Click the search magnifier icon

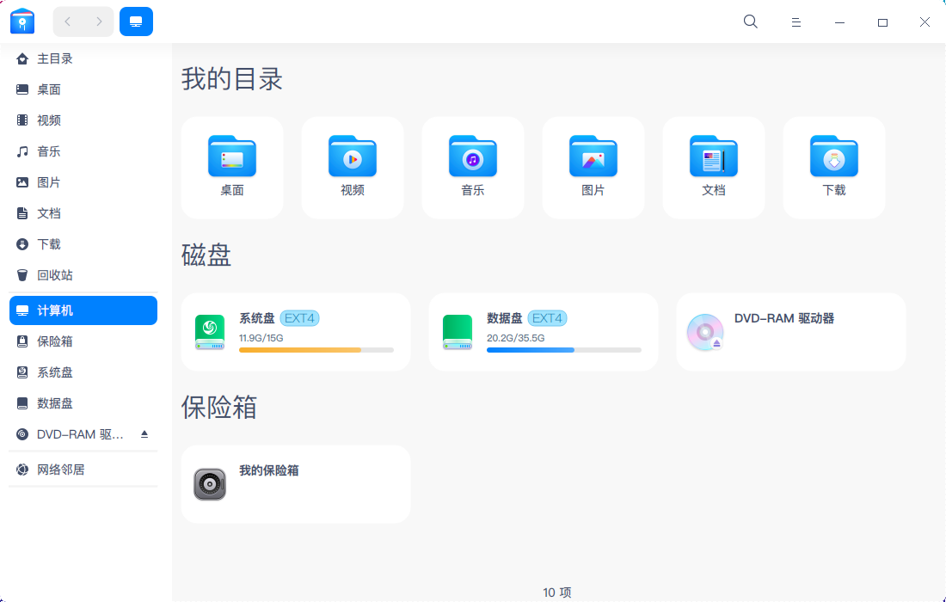coord(751,21)
